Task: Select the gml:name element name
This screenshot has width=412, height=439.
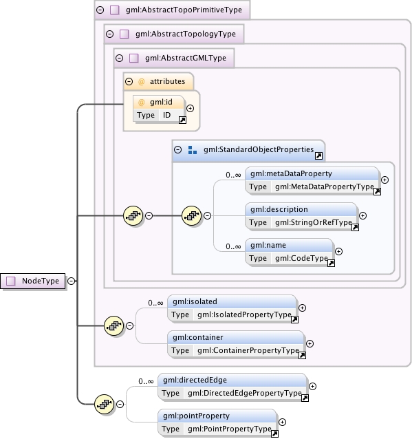Action: click(x=268, y=245)
